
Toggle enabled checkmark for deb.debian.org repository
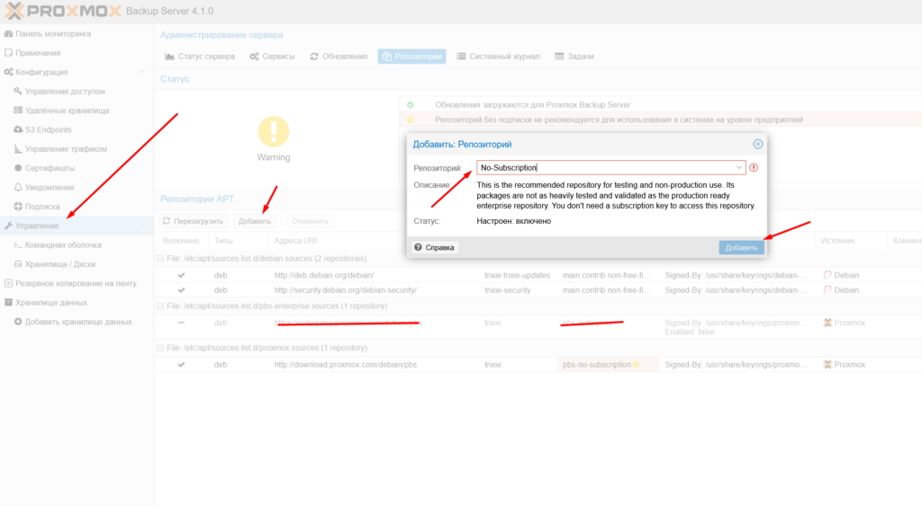tap(182, 275)
